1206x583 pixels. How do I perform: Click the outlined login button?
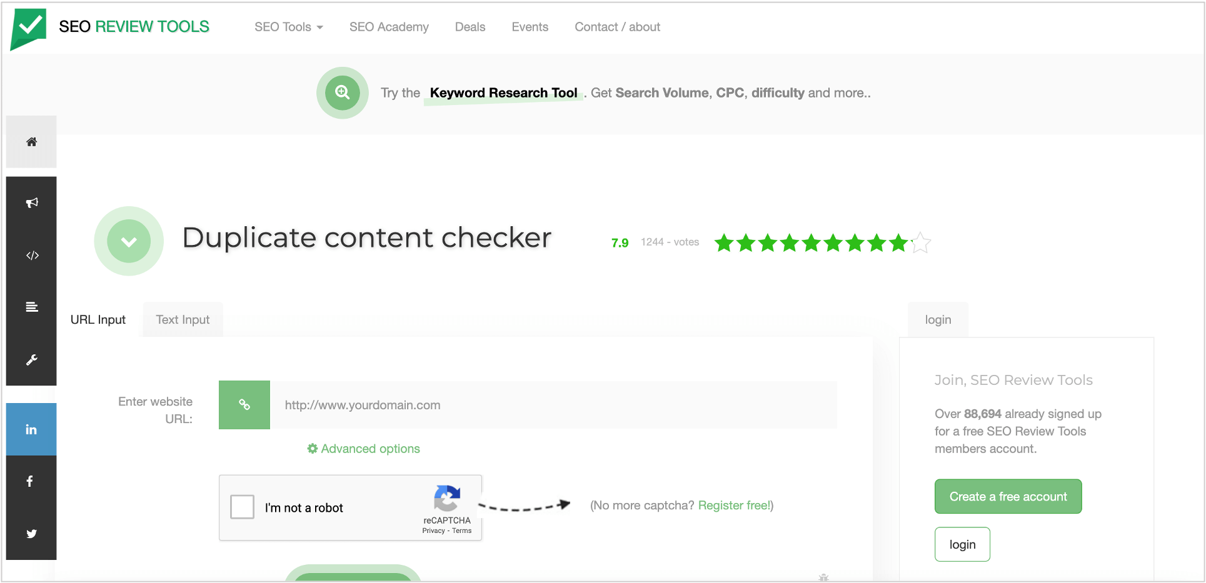tap(962, 544)
